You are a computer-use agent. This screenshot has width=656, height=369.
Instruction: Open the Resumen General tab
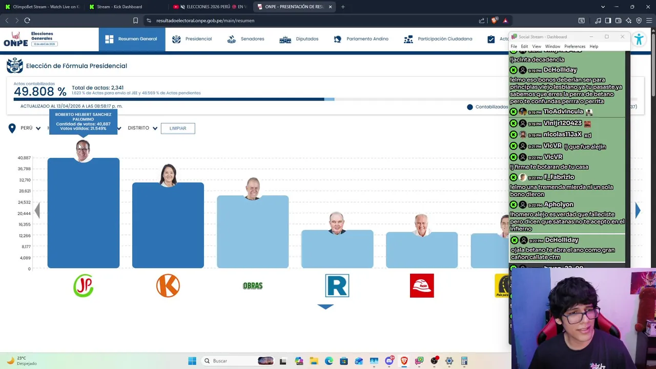132,39
